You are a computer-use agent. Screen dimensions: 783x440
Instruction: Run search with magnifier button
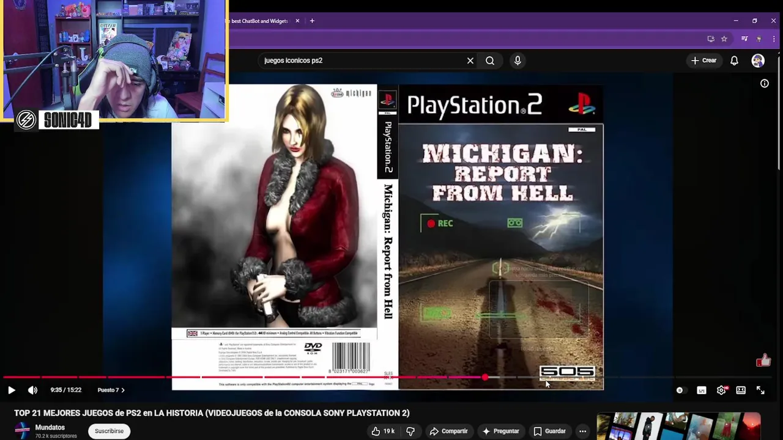point(490,61)
